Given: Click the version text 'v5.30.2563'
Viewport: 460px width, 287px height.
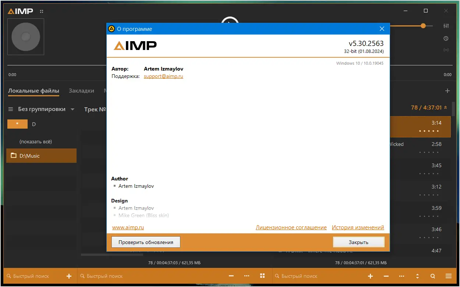Looking at the screenshot, I should pos(366,43).
